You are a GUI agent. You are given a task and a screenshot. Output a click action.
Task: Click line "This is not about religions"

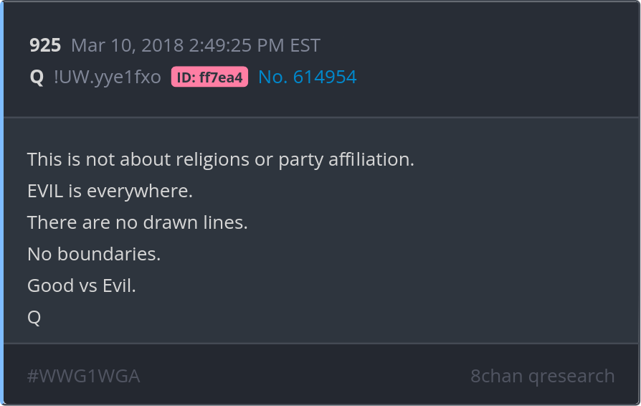coord(221,159)
